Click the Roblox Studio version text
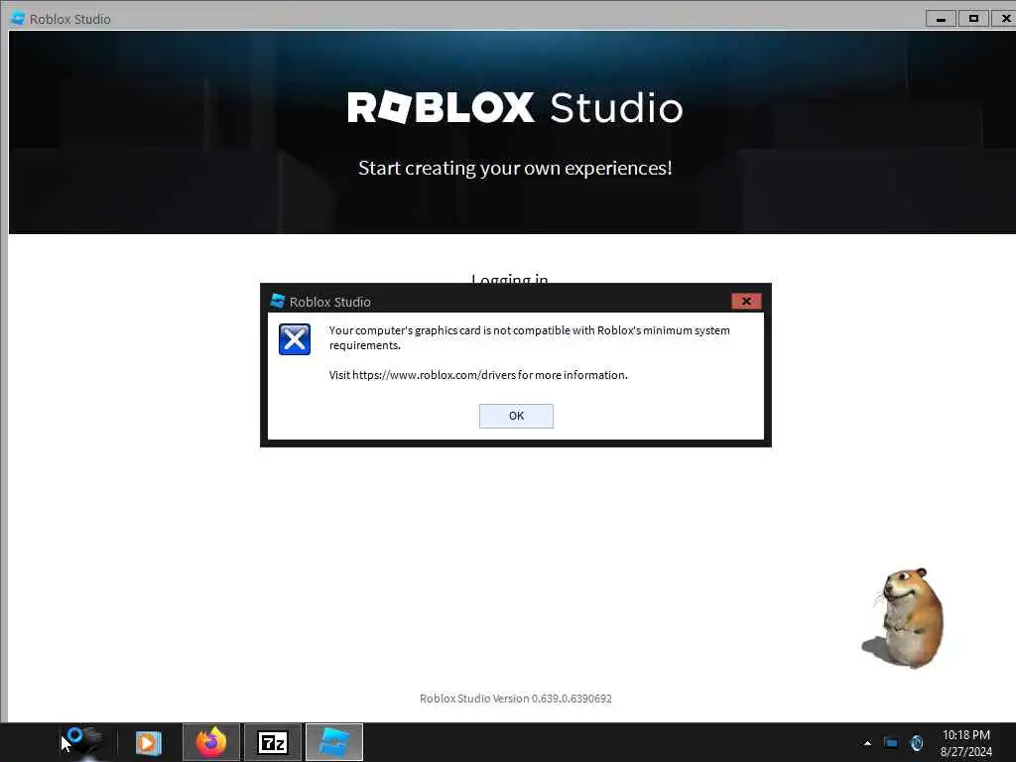Viewport: 1016px width, 762px height. click(x=516, y=698)
